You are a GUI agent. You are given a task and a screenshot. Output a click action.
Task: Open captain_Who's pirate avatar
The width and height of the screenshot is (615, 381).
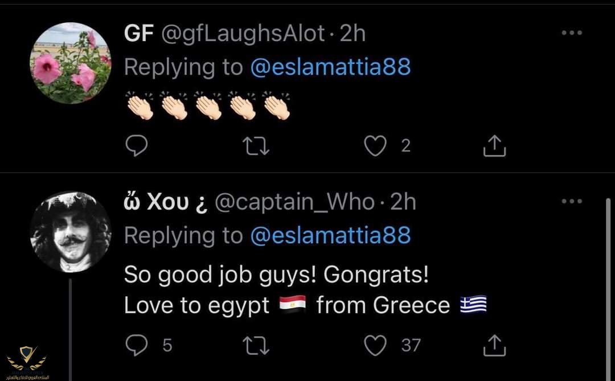tap(70, 232)
